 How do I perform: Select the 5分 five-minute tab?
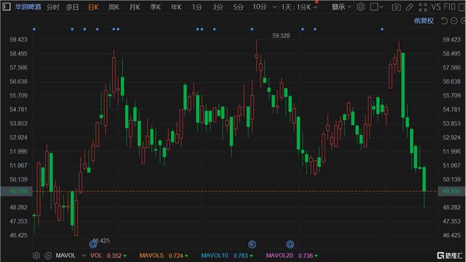(238, 7)
